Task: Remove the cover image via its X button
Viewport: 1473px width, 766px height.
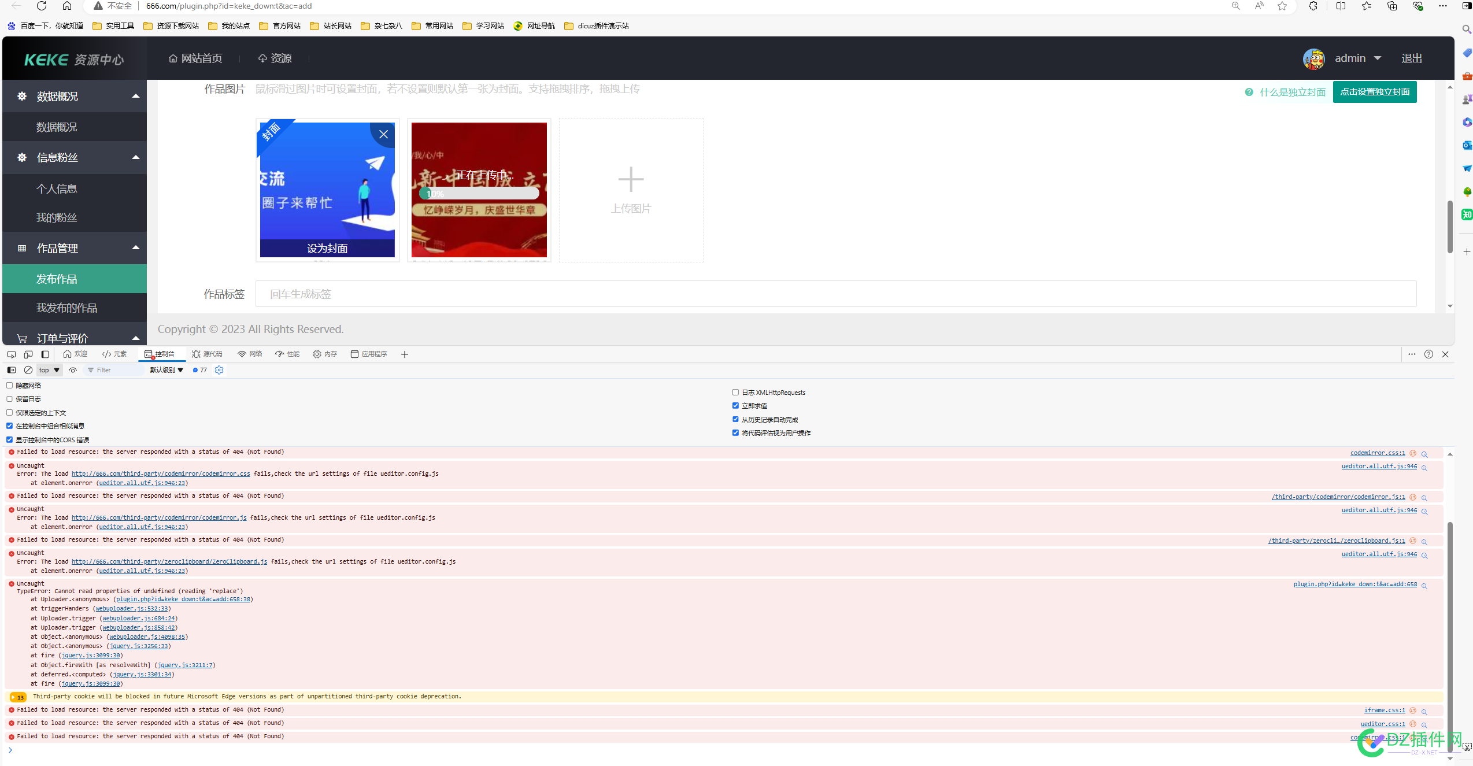Action: click(383, 134)
